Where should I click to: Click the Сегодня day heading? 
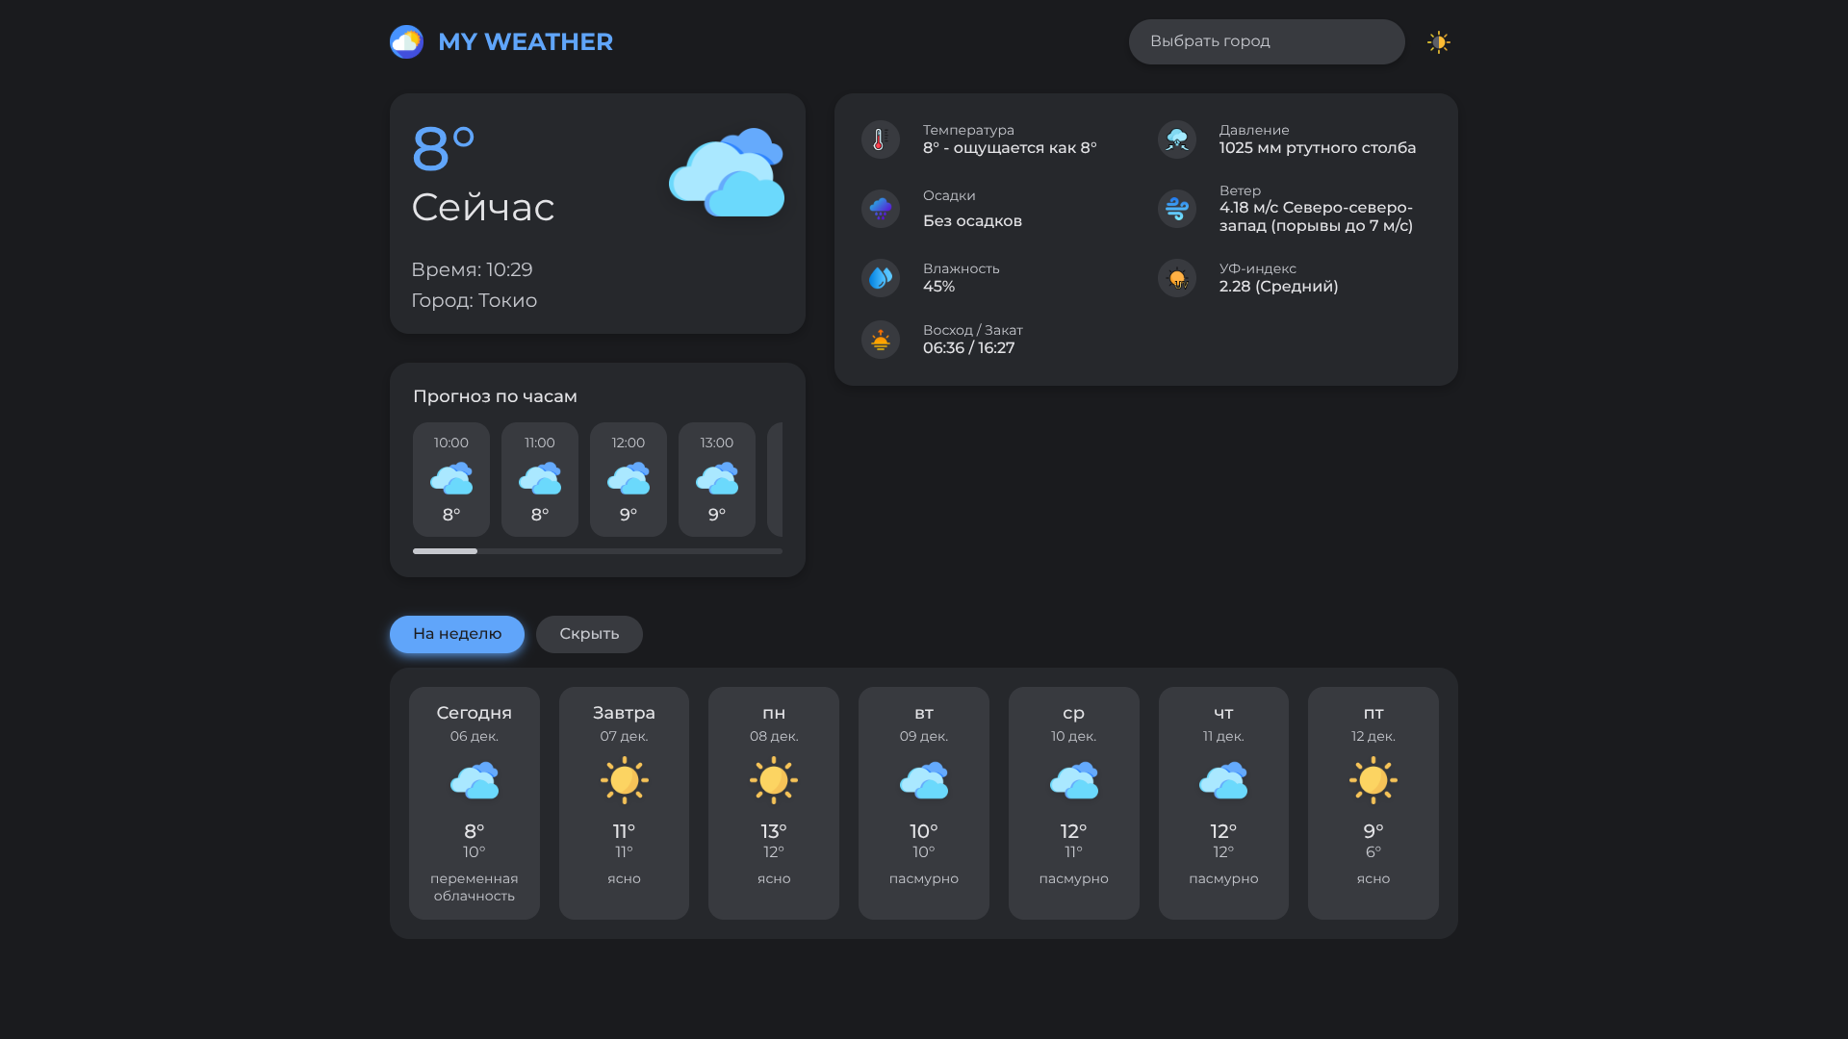pyautogui.click(x=475, y=713)
